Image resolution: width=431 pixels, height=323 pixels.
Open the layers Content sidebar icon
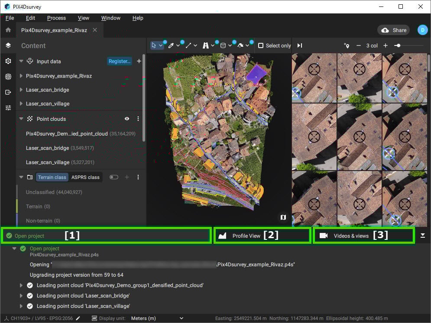point(8,45)
